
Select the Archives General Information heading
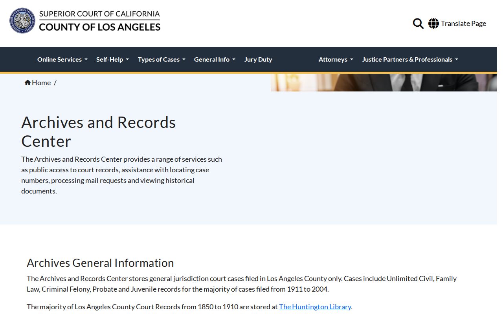tap(100, 263)
